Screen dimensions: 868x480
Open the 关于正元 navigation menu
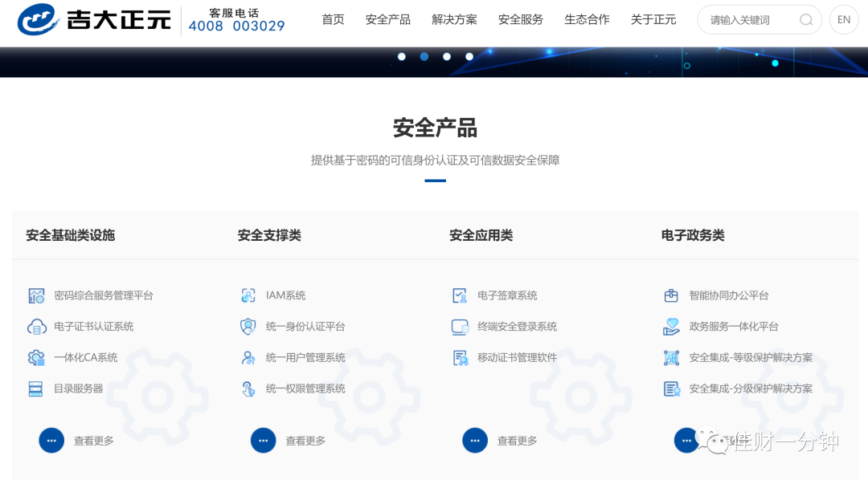click(653, 20)
